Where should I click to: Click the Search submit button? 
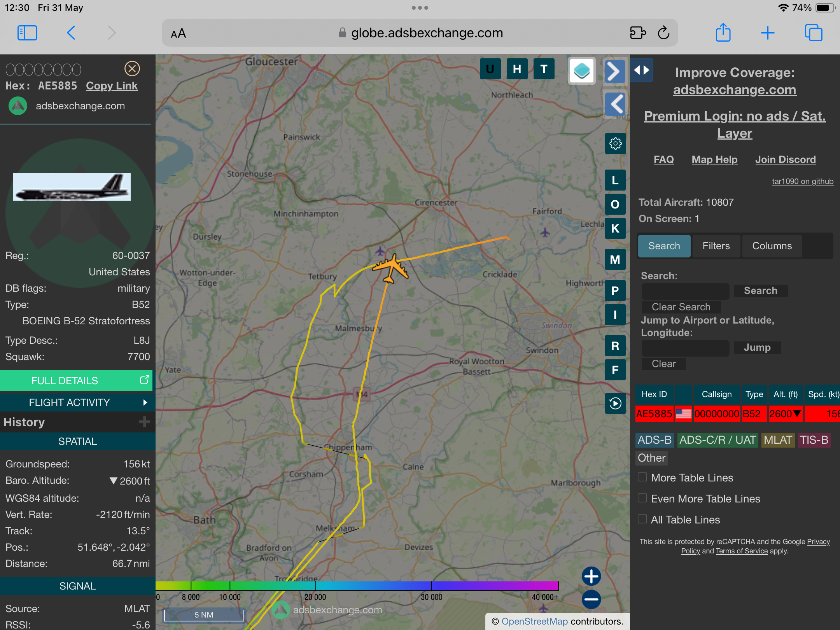(x=761, y=291)
